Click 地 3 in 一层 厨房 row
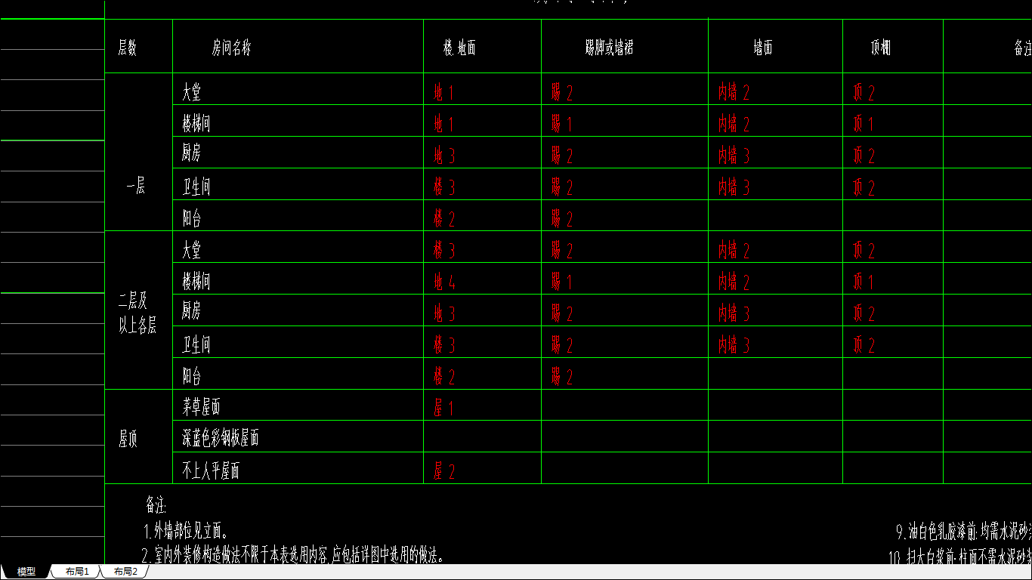Image resolution: width=1032 pixels, height=580 pixels. pos(444,156)
